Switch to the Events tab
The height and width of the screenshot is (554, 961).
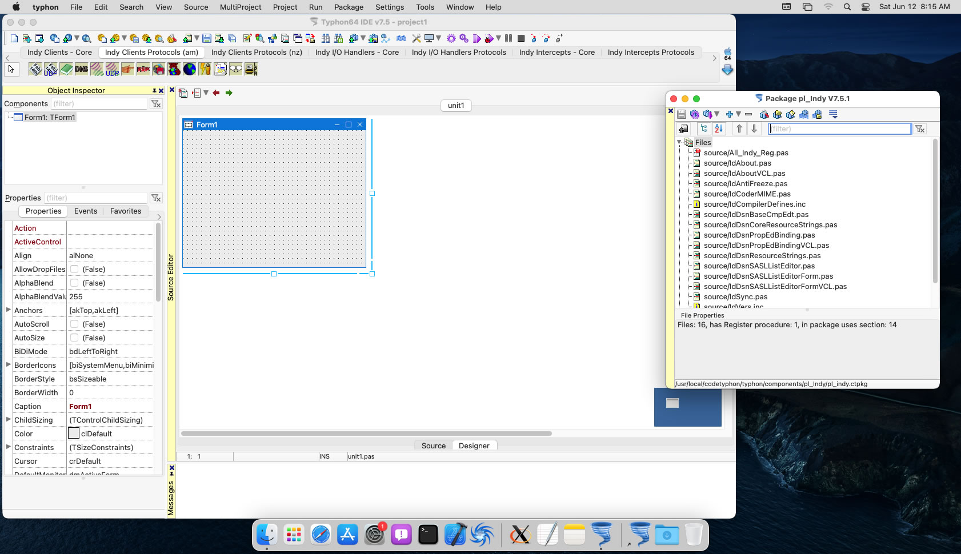pos(86,211)
